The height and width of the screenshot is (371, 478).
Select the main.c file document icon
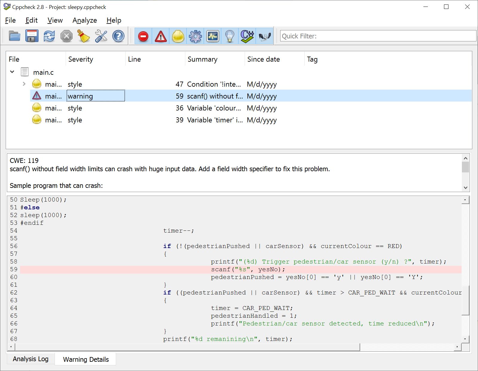tap(25, 72)
